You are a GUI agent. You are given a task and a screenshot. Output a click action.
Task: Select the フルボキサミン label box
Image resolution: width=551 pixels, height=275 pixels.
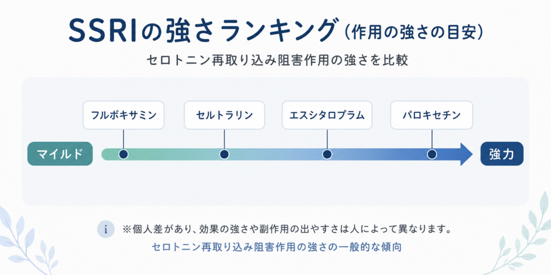(123, 115)
